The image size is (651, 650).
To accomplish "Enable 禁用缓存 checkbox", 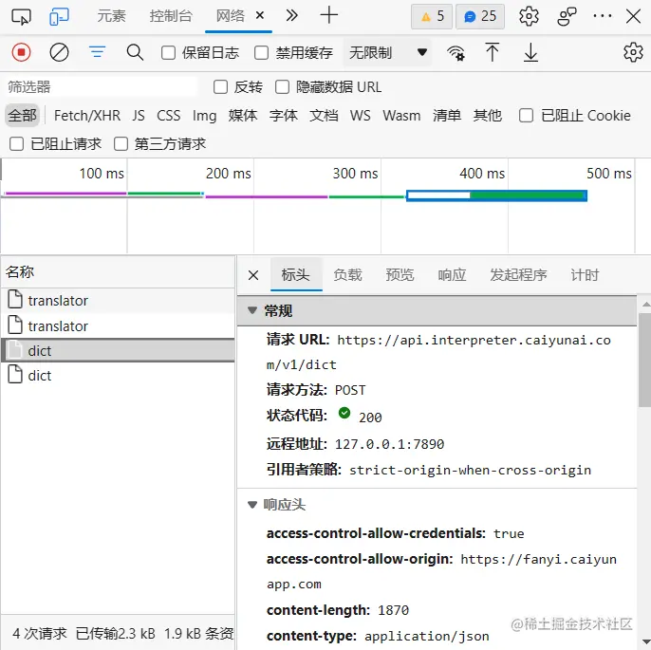I will pos(261,53).
